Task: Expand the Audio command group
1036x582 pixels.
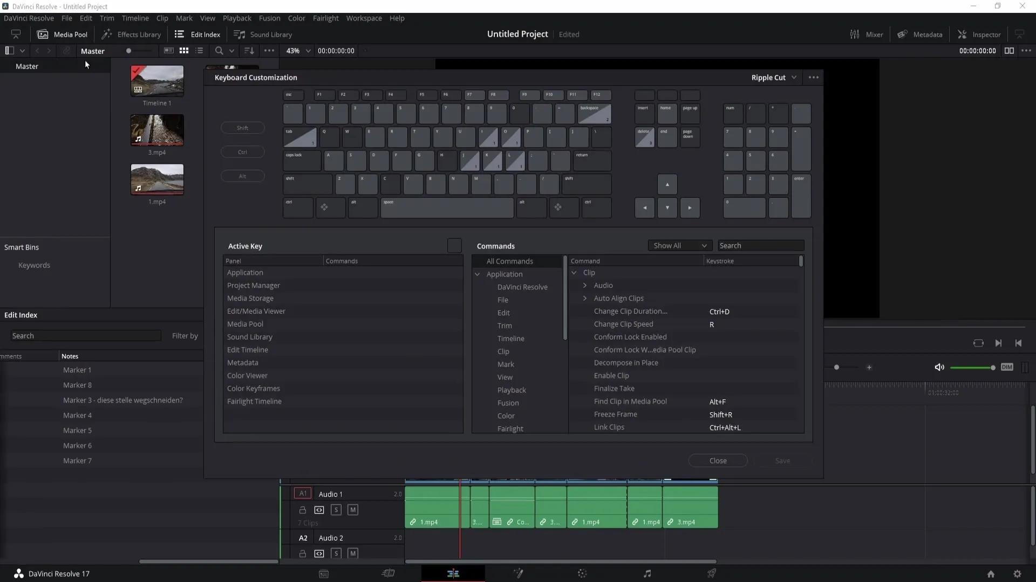Action: (x=585, y=286)
